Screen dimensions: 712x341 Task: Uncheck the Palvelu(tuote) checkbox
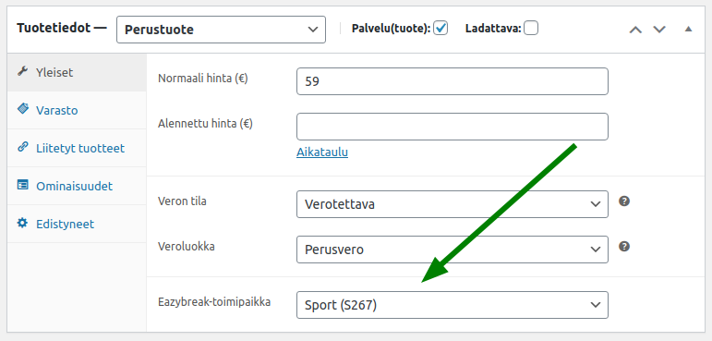(x=440, y=29)
